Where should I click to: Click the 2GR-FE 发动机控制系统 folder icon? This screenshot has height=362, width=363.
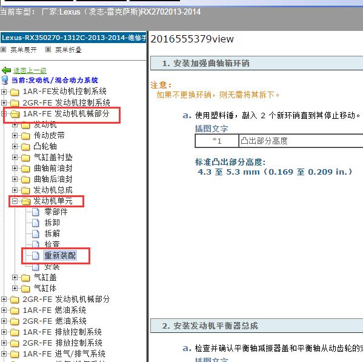pos(15,103)
